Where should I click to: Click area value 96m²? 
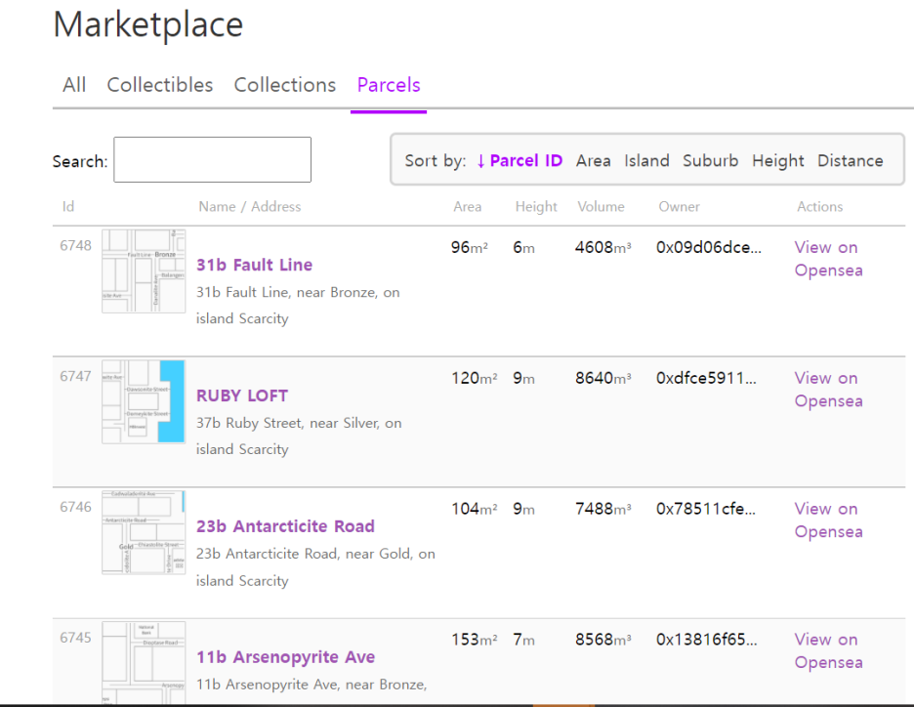[470, 248]
